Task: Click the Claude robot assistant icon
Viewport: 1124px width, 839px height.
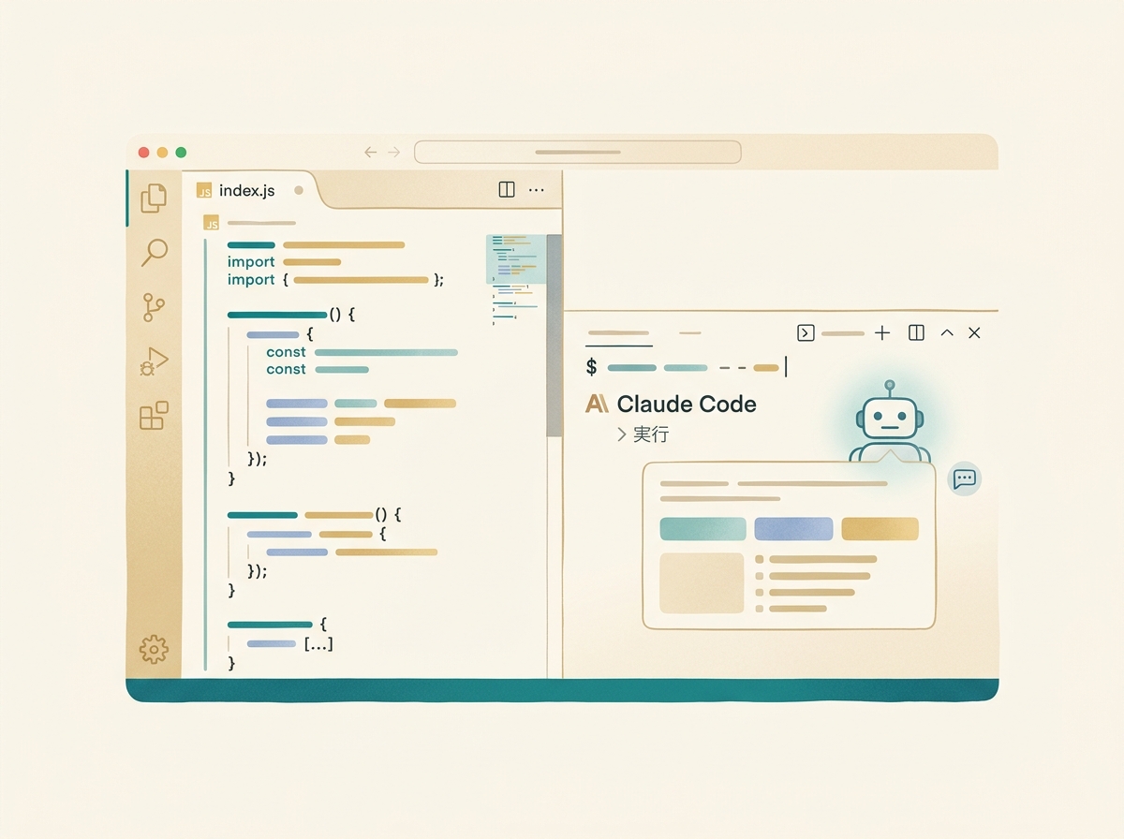Action: click(890, 419)
